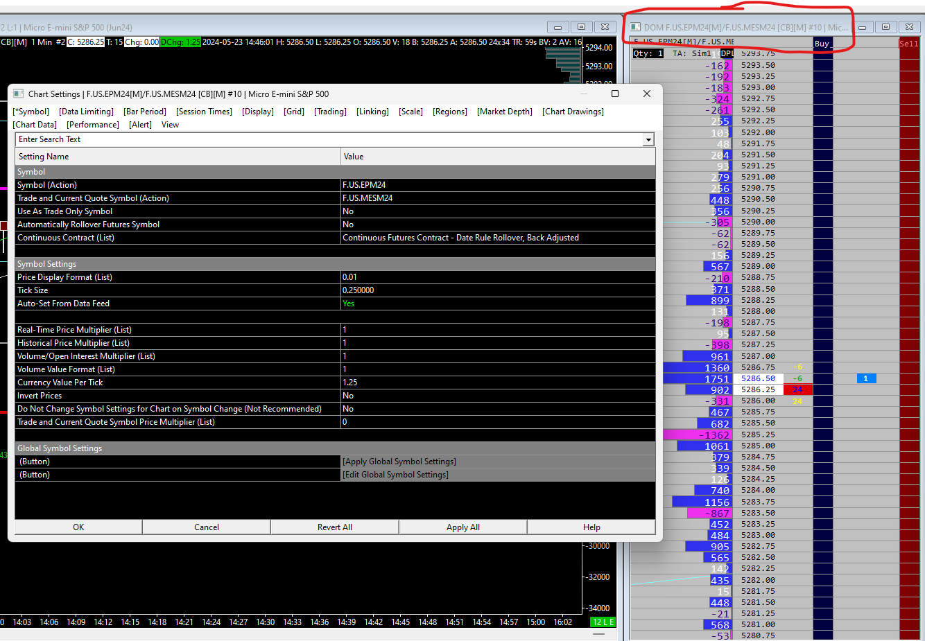
Task: Toggle Automatically Rollover Futures Symbol value
Action: coord(498,225)
